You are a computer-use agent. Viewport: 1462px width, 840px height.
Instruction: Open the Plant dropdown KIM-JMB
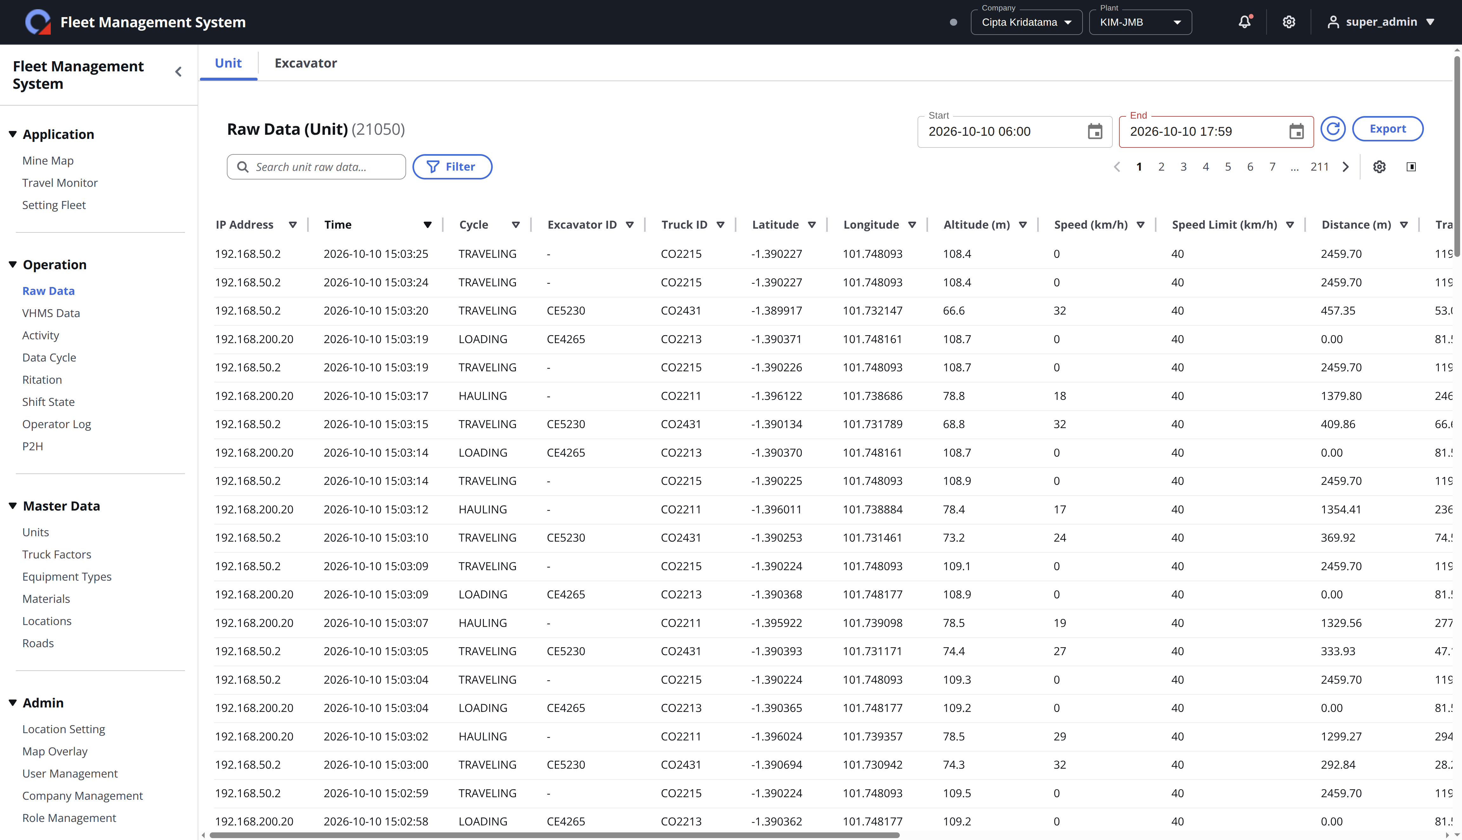1140,23
